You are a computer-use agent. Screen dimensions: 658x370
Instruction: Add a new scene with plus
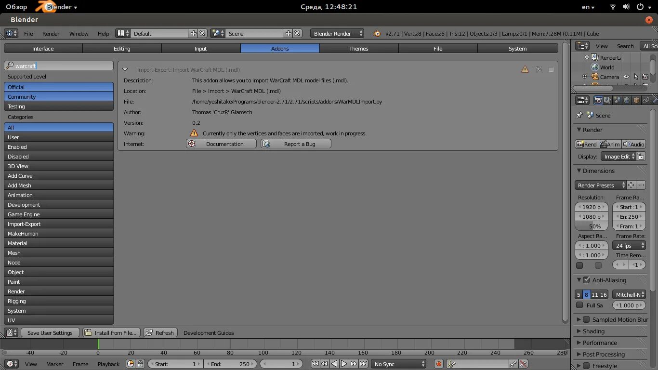[x=288, y=33]
